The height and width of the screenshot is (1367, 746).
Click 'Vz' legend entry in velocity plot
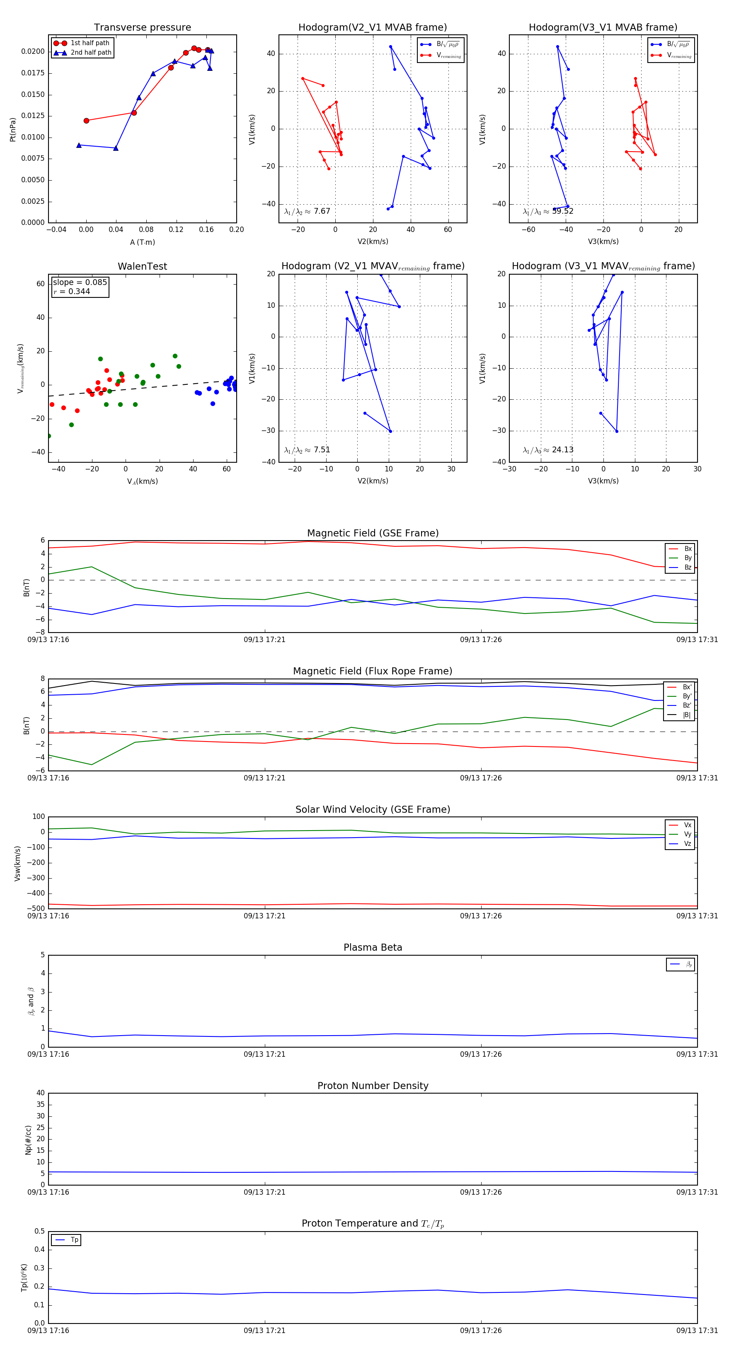coord(680,844)
